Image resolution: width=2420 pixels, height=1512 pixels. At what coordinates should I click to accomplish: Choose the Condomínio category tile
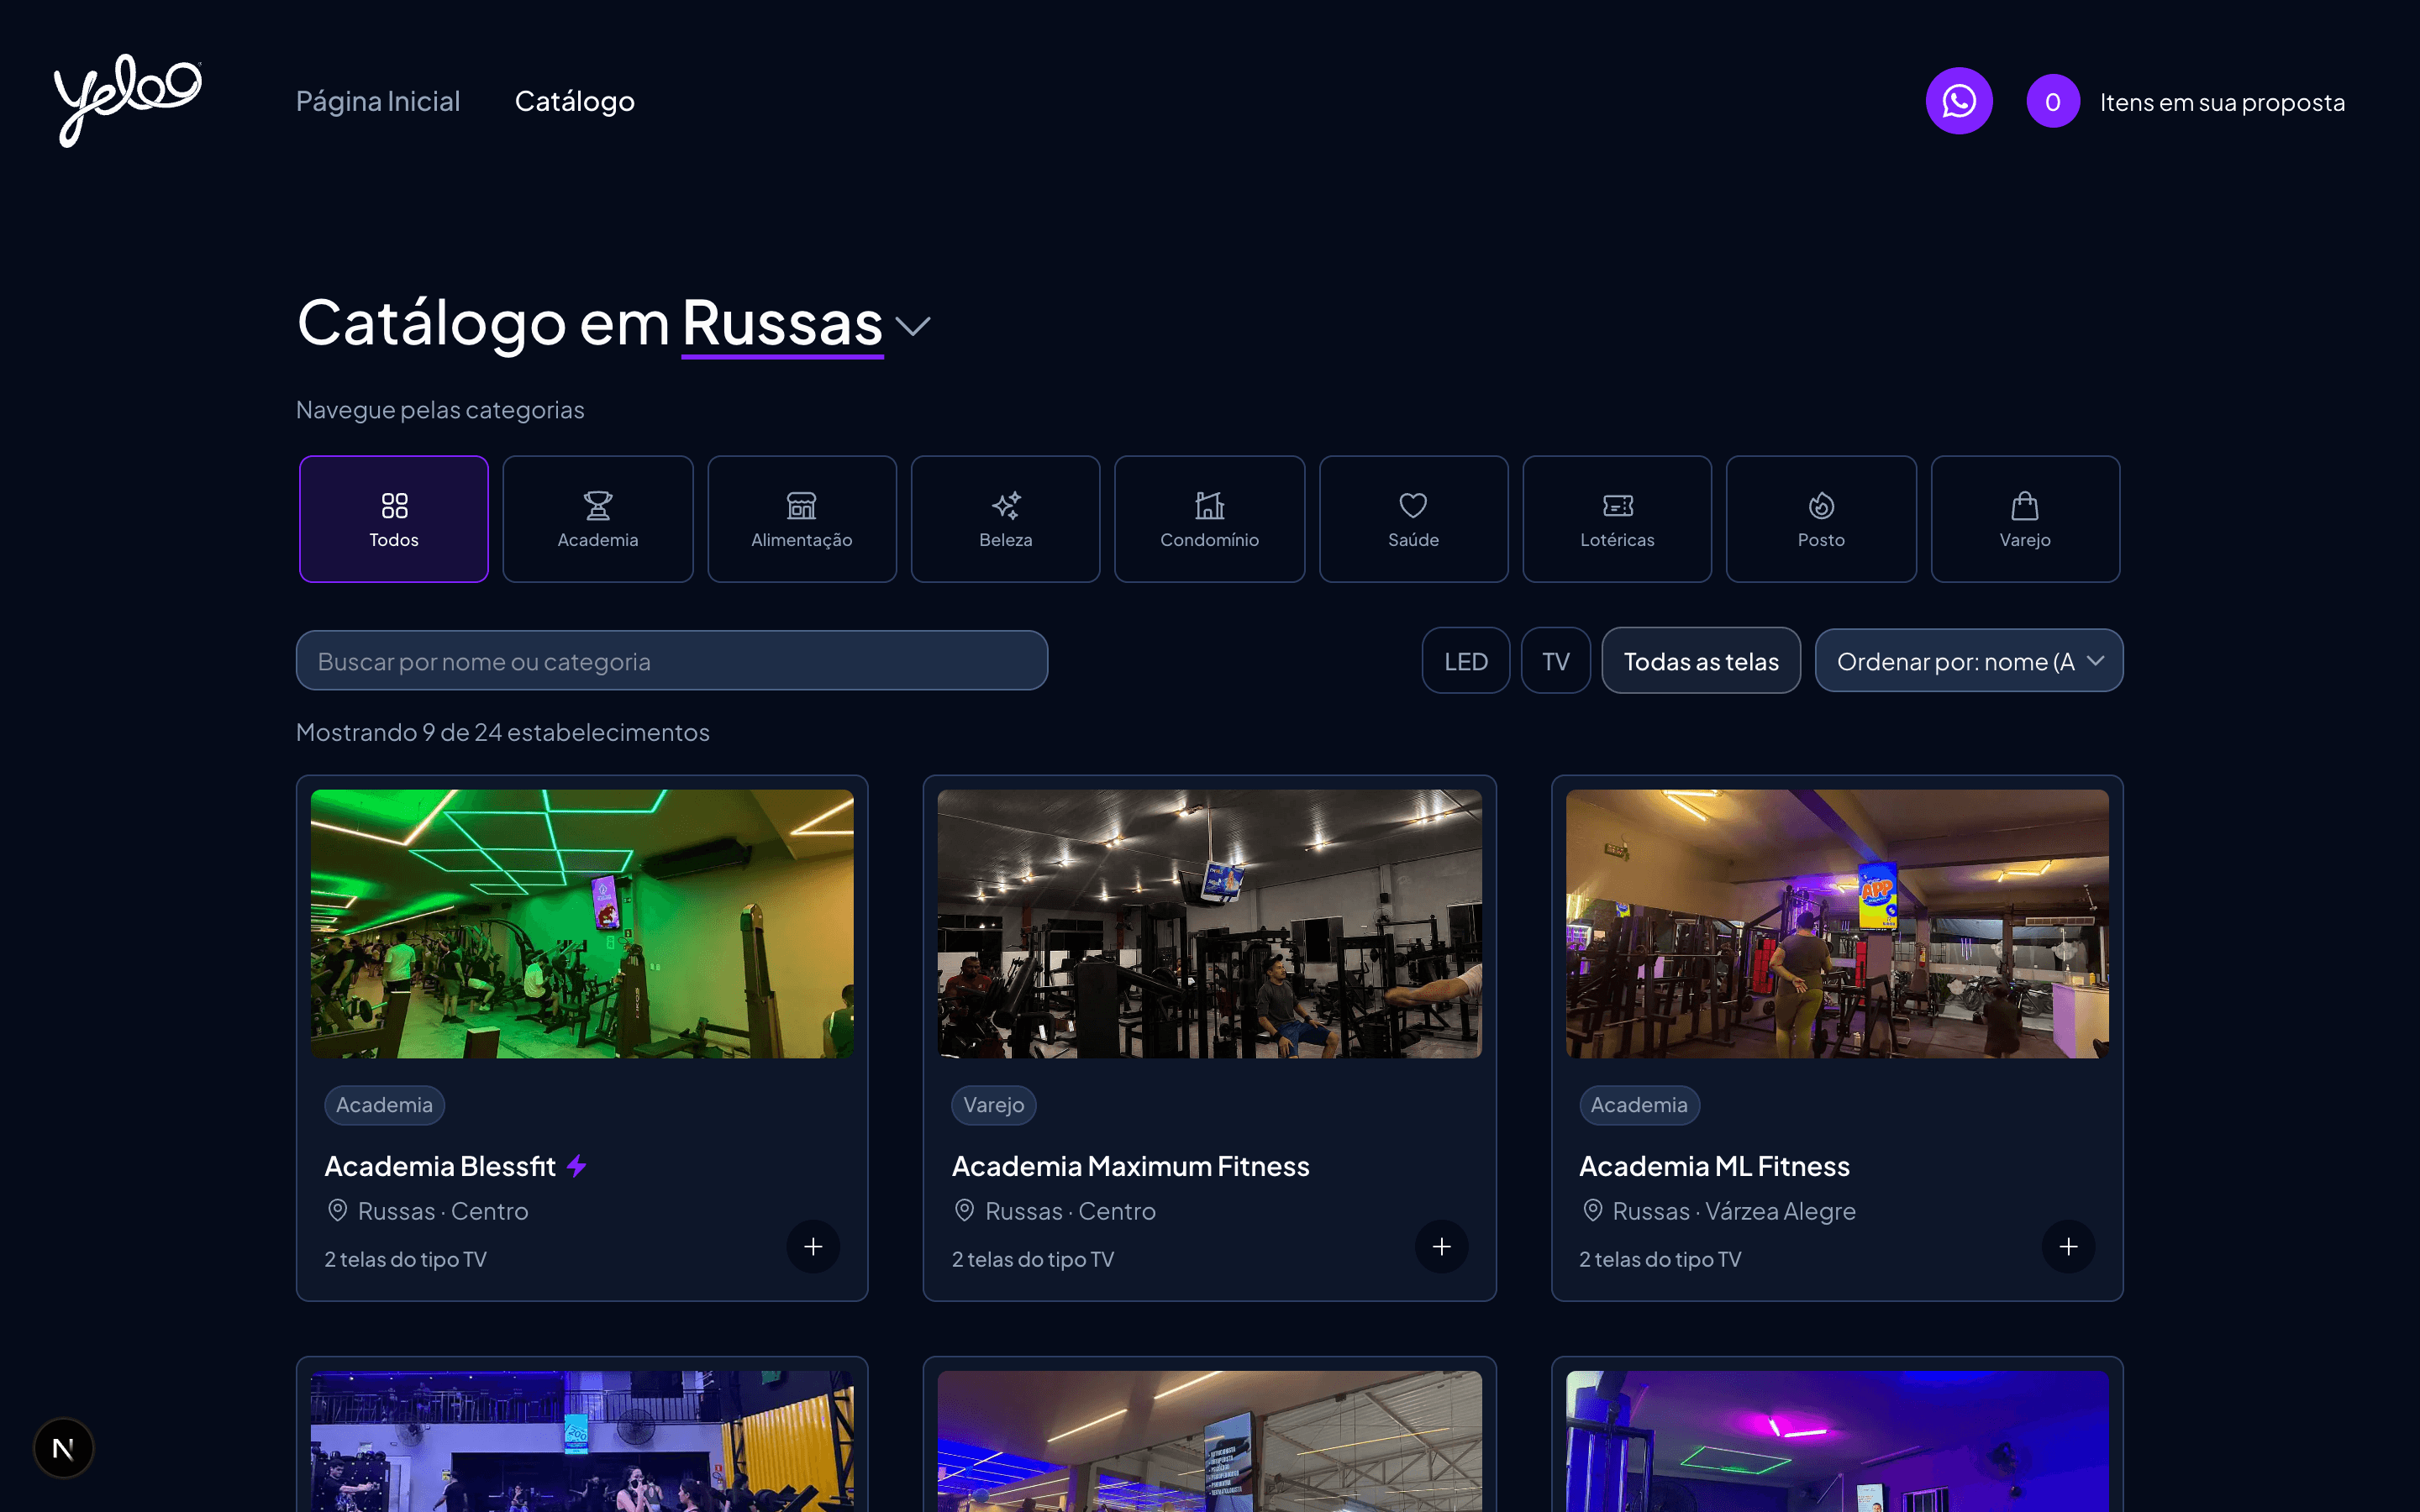point(1209,519)
